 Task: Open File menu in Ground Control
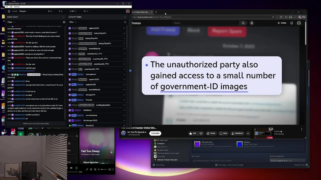[x=7, y=7]
